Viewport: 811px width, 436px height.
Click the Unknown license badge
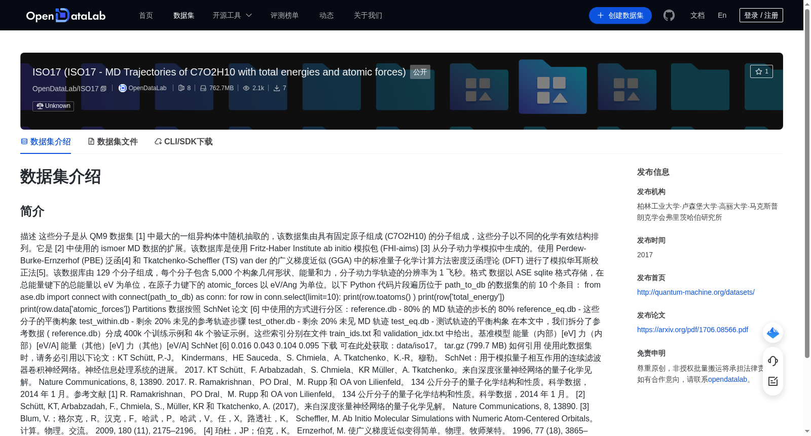point(53,106)
